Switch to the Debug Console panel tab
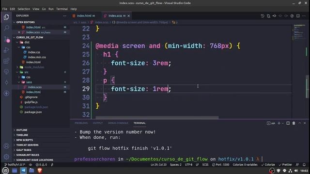 pyautogui.click(x=118, y=123)
